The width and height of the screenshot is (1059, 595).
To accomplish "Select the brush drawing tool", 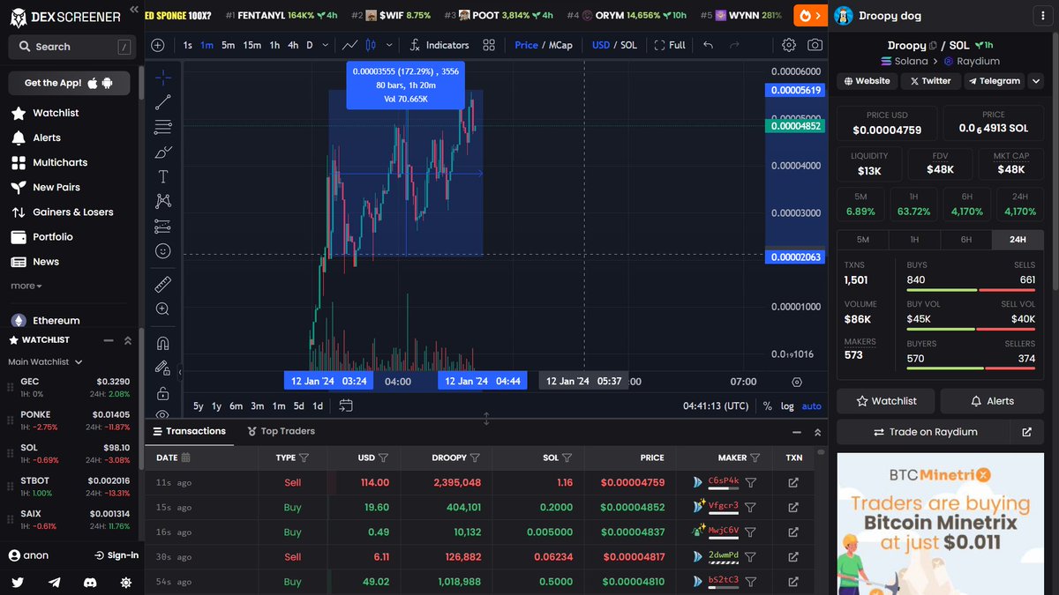I will click(x=163, y=152).
